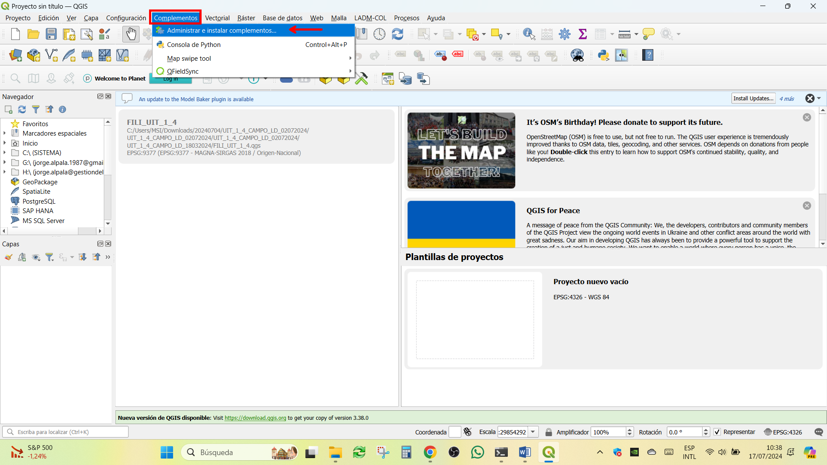Open Toolbox gear icon in toolbar
This screenshot has width=827, height=465.
(x=565, y=34)
